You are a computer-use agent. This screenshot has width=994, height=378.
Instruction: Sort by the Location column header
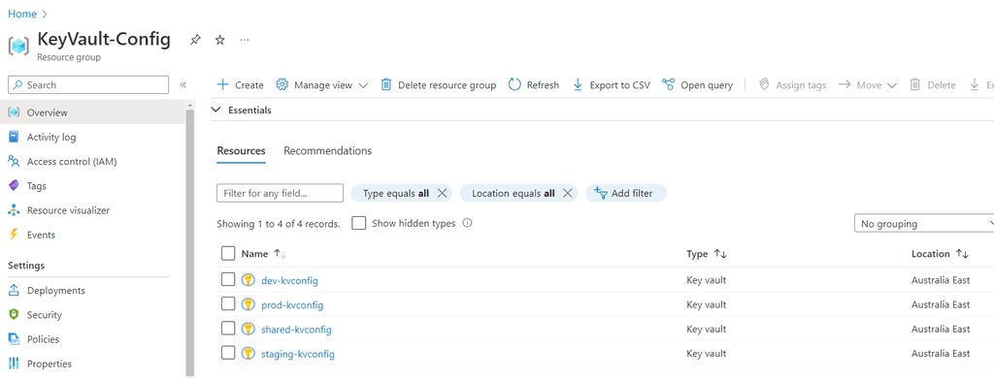point(940,254)
